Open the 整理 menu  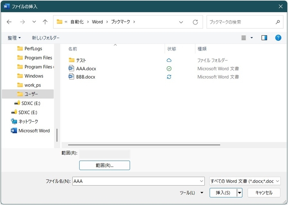click(x=14, y=38)
